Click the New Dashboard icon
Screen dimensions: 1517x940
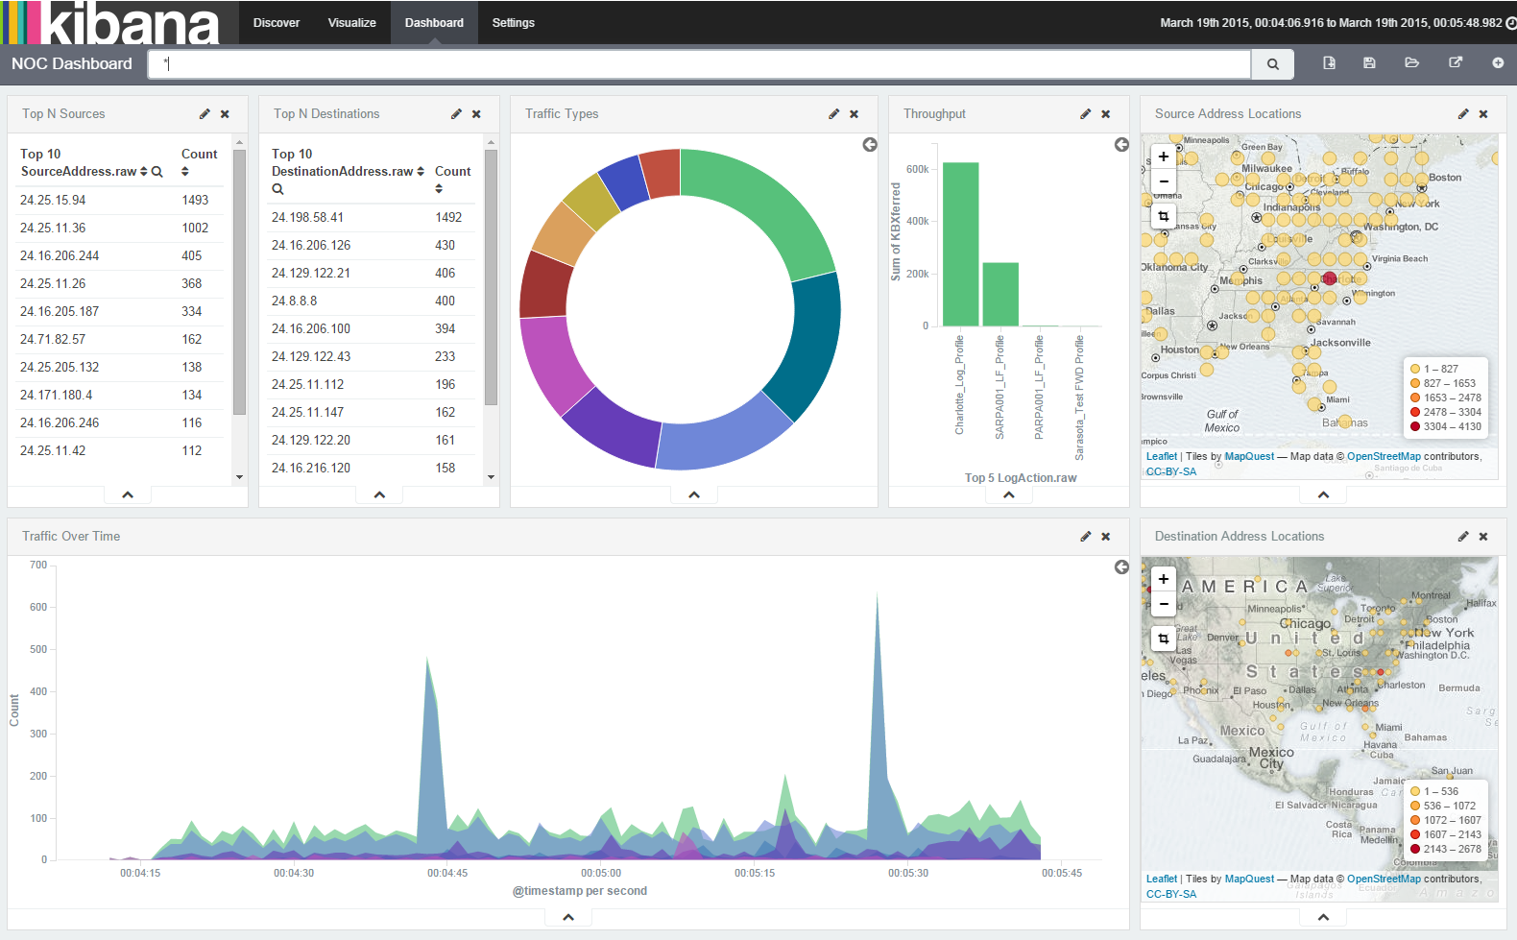click(x=1329, y=63)
